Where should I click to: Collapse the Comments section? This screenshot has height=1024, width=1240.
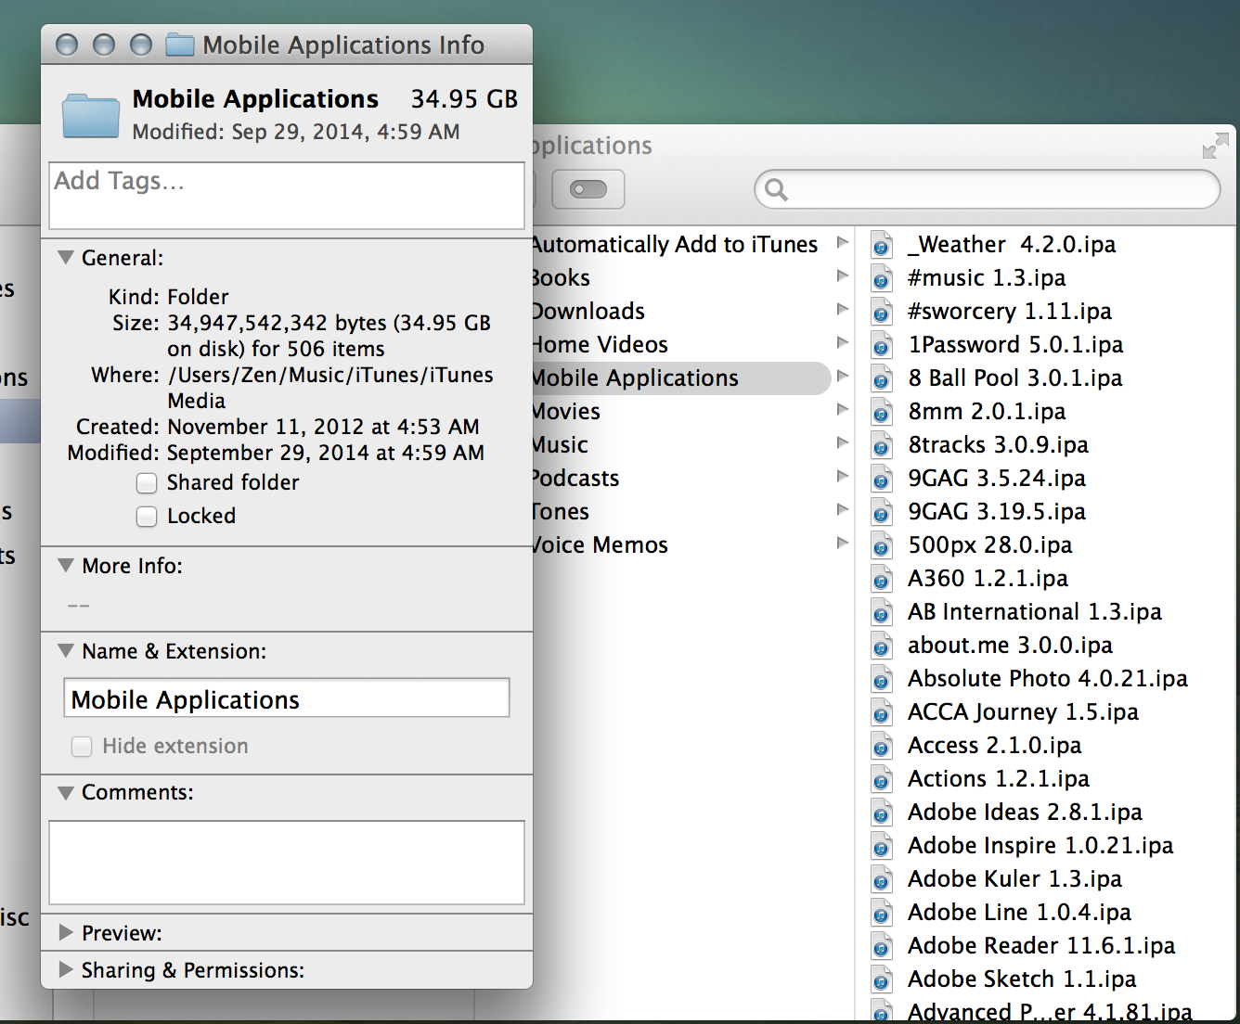click(x=66, y=792)
